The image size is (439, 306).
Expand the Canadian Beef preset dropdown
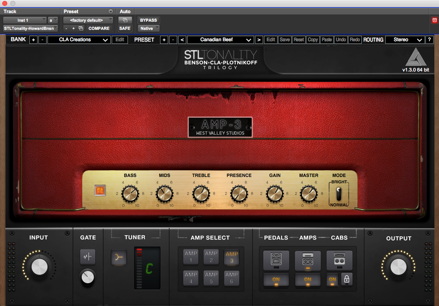221,40
